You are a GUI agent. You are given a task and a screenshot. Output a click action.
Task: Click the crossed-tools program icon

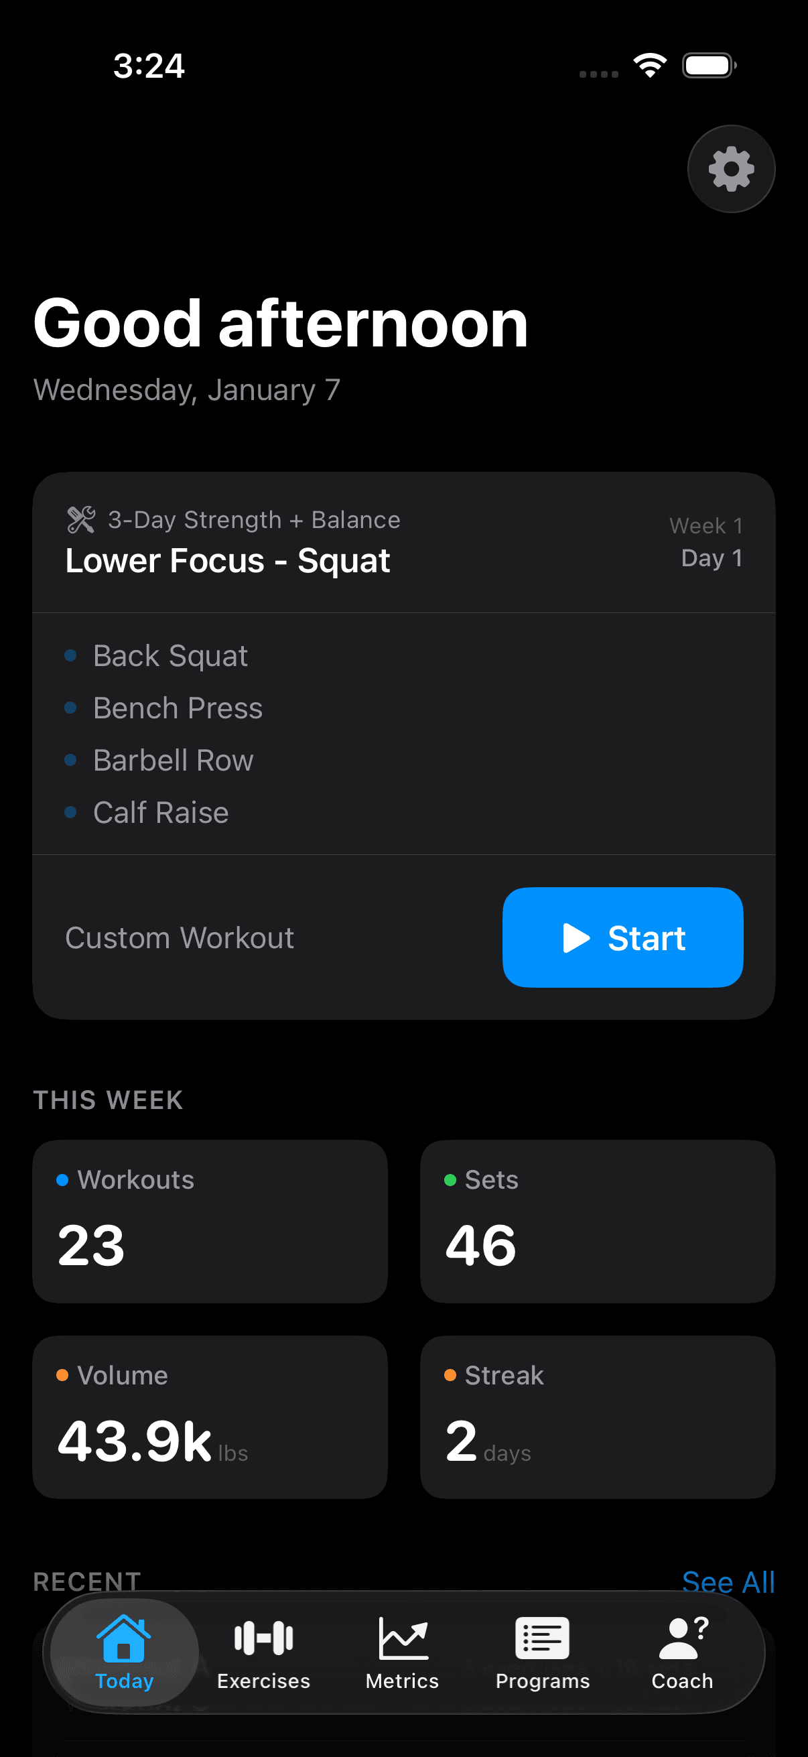80,519
